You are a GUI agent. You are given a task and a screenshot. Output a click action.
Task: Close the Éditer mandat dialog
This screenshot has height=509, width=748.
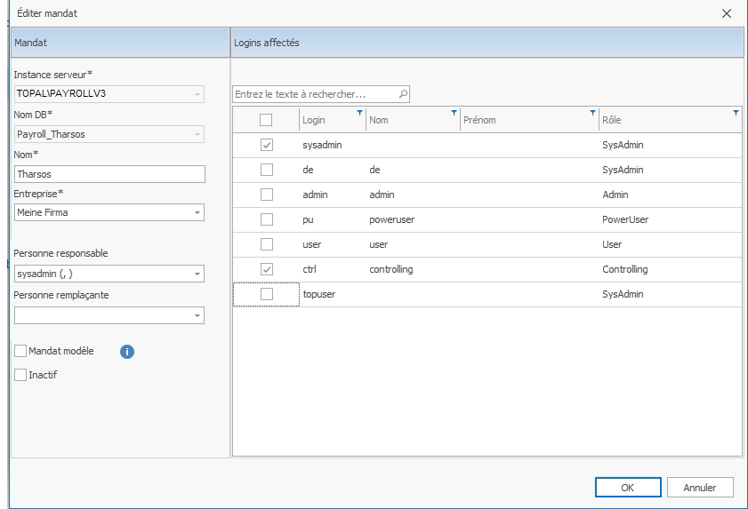(x=727, y=13)
